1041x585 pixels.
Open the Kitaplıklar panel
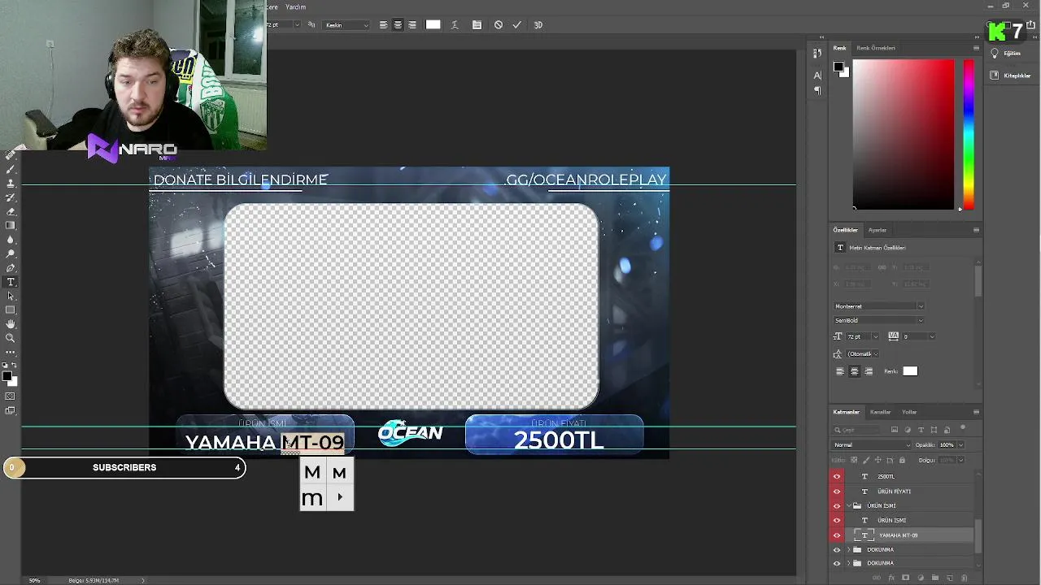[x=1010, y=76]
